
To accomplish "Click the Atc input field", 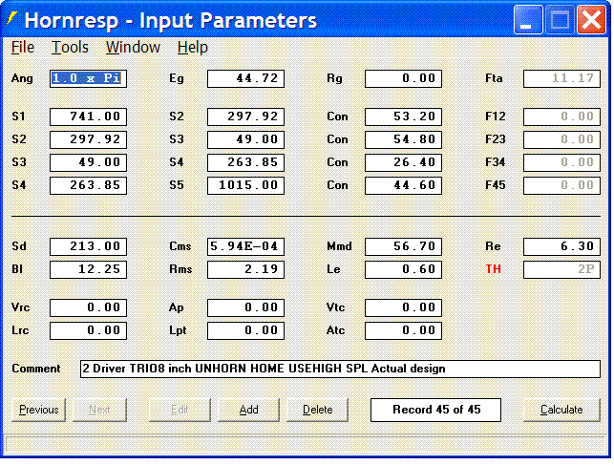I will [403, 330].
